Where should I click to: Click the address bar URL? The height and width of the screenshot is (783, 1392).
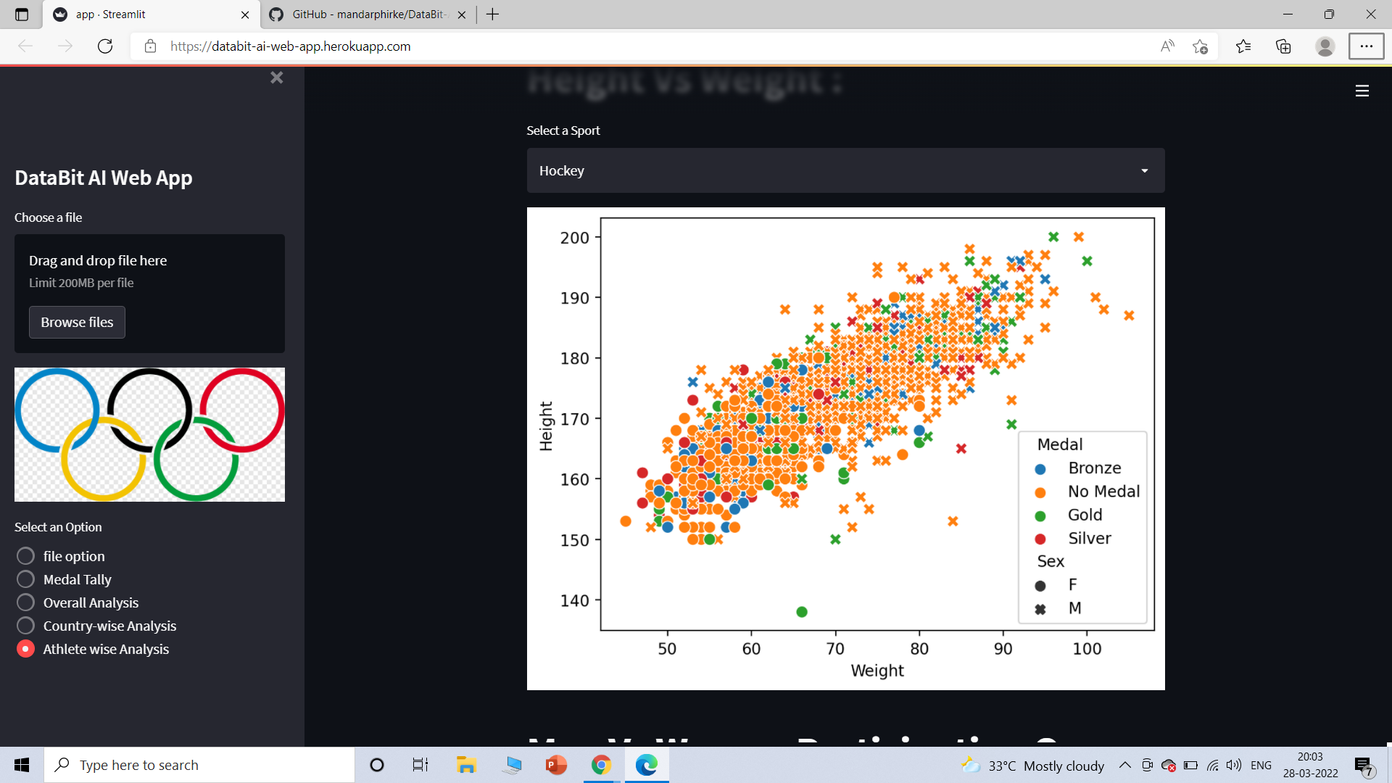pyautogui.click(x=290, y=46)
